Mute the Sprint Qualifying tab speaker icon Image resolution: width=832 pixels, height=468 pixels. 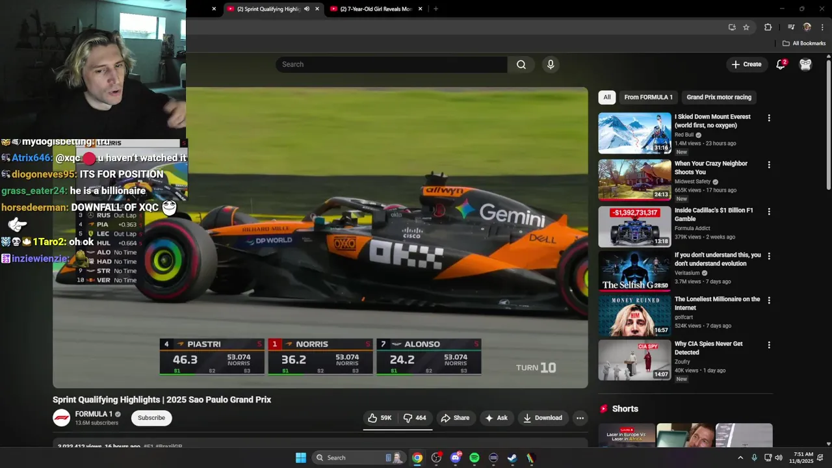[306, 9]
